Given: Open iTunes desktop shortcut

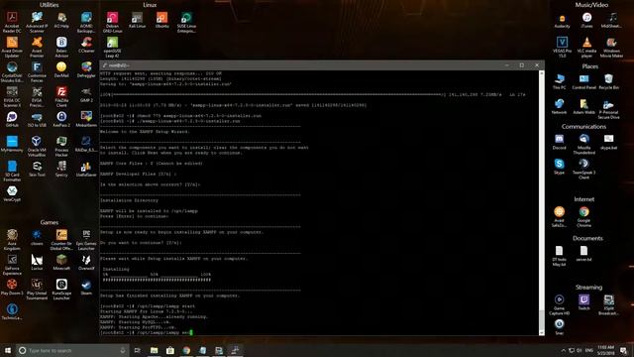Looking at the screenshot, I should click(586, 20).
